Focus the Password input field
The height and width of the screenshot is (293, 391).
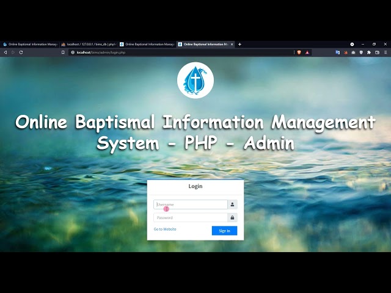[191, 218]
